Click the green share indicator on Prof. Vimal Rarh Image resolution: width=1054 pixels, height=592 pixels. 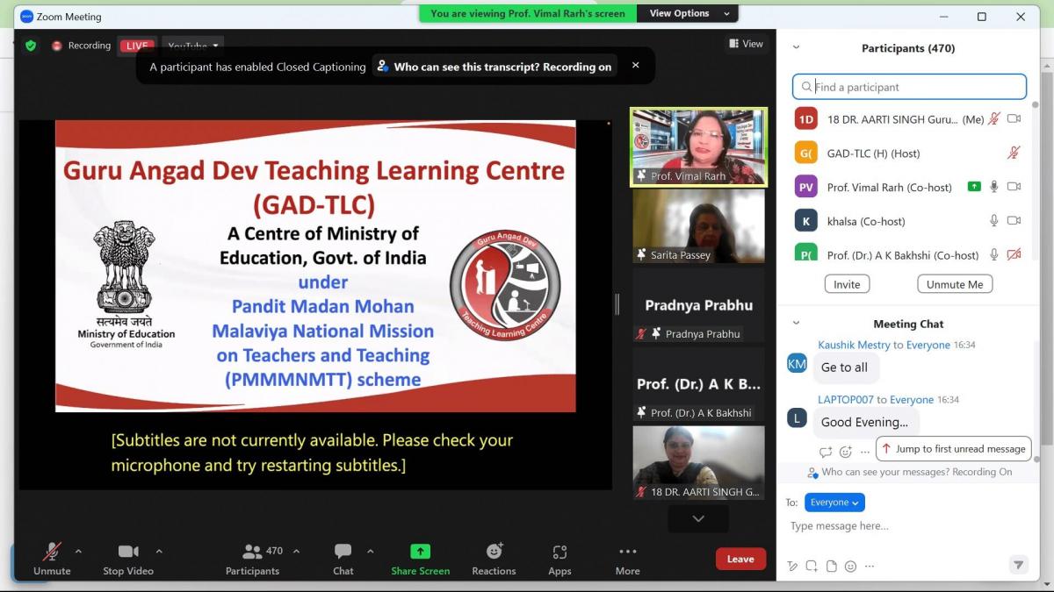coord(973,187)
